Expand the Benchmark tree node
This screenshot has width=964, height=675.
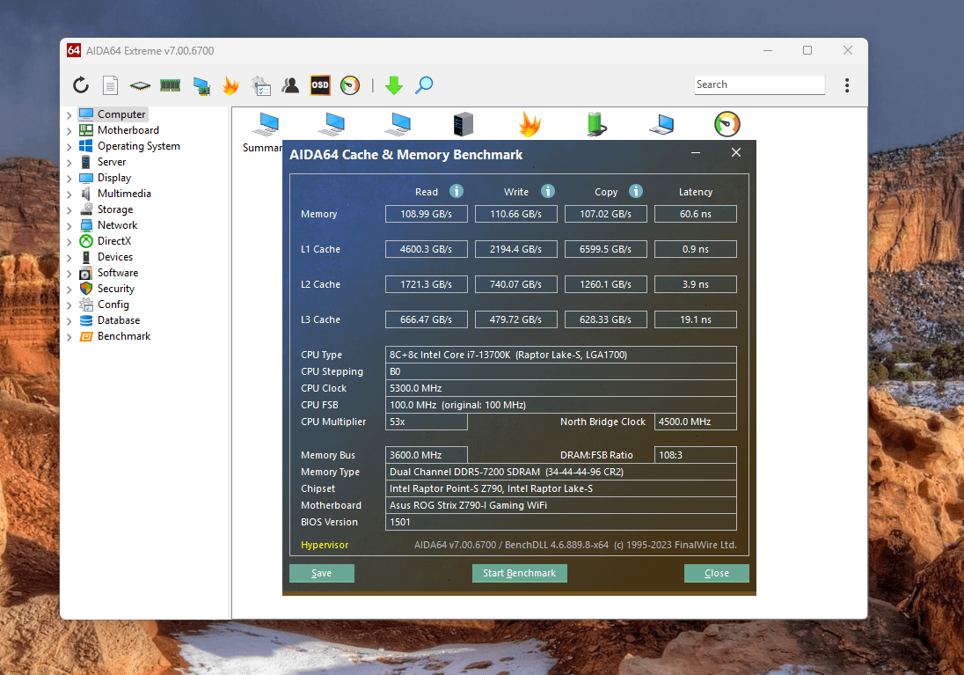point(69,337)
